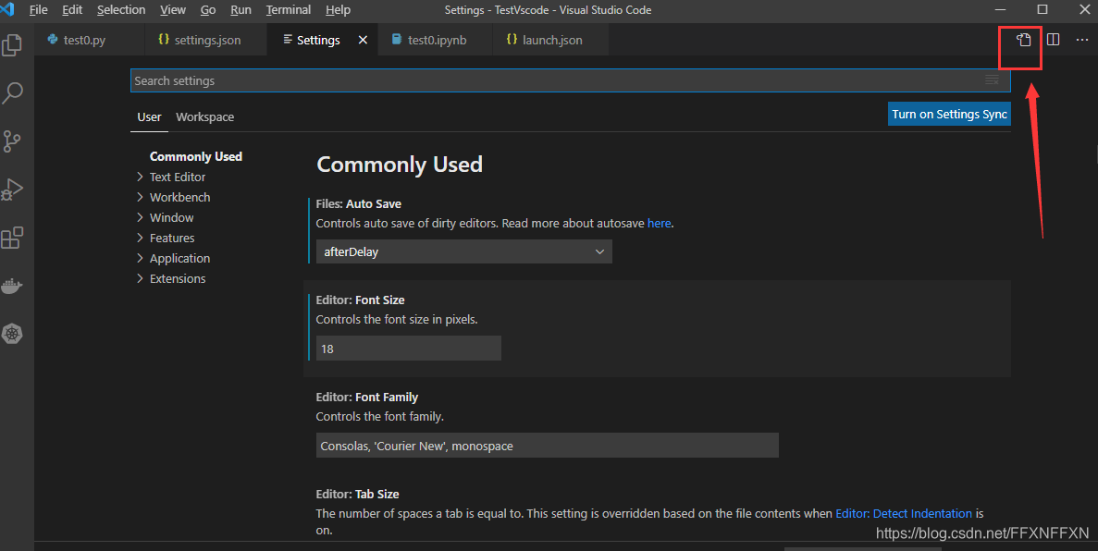The height and width of the screenshot is (551, 1098).
Task: Follow the autosave 'here' link
Action: [659, 224]
